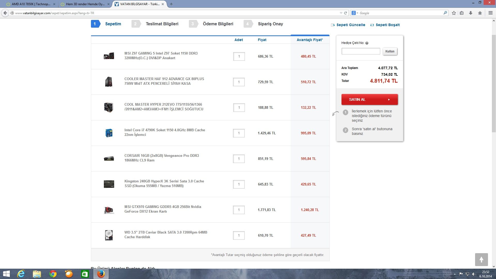Switch to AMD A10 7850K browser tab

point(31,4)
